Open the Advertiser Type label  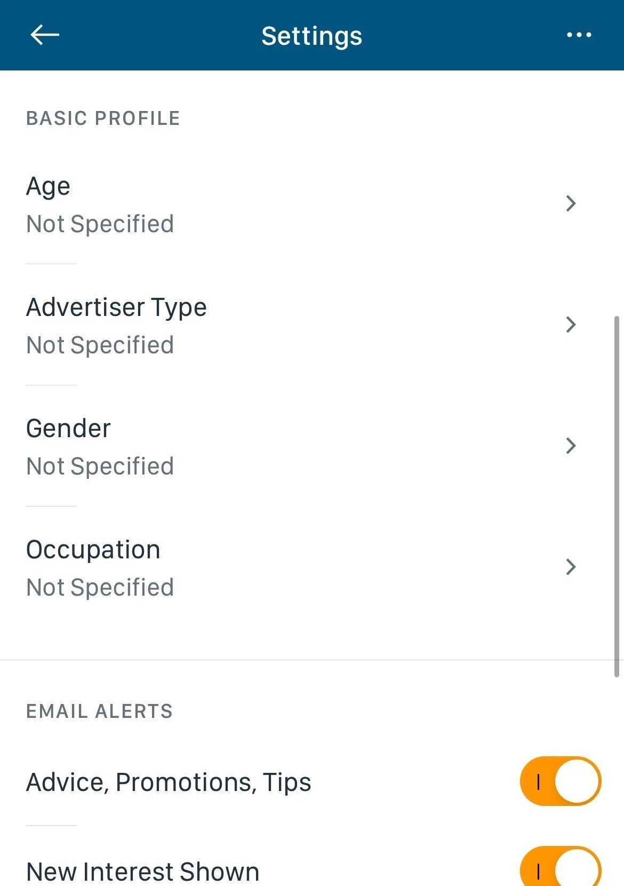click(116, 307)
